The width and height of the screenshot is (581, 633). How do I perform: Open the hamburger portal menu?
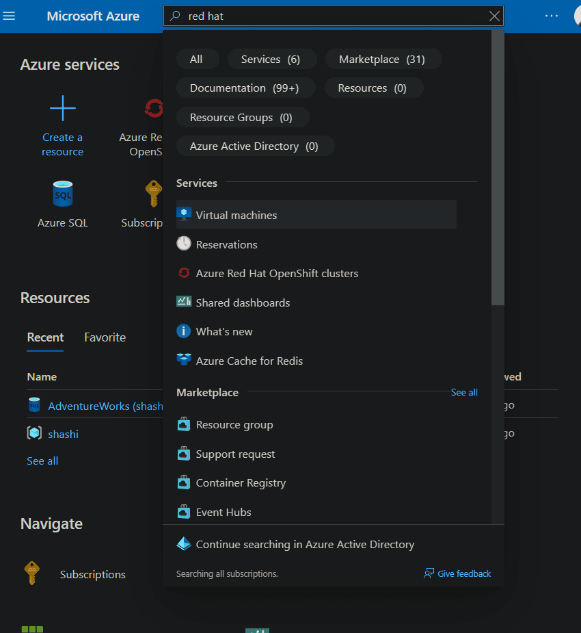pos(9,16)
